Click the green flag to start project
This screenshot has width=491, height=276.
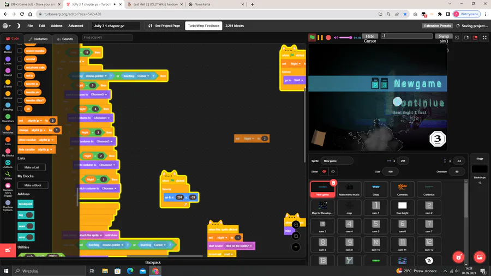click(x=312, y=38)
